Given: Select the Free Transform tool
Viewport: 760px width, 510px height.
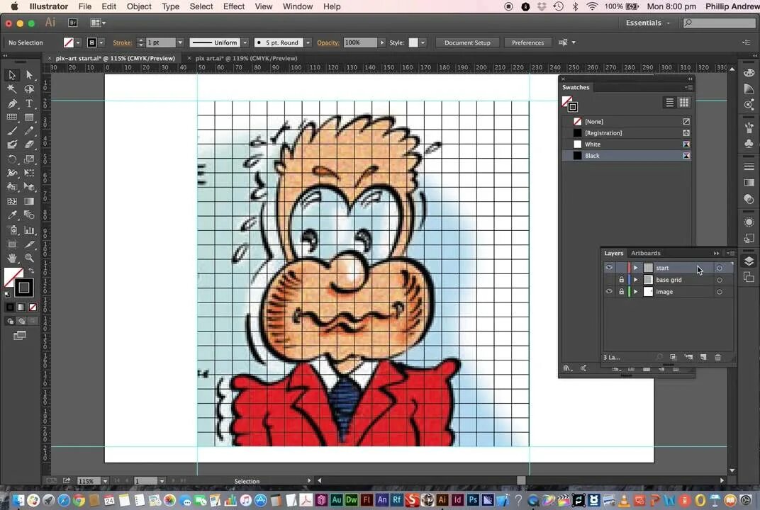Looking at the screenshot, I should click(x=30, y=173).
